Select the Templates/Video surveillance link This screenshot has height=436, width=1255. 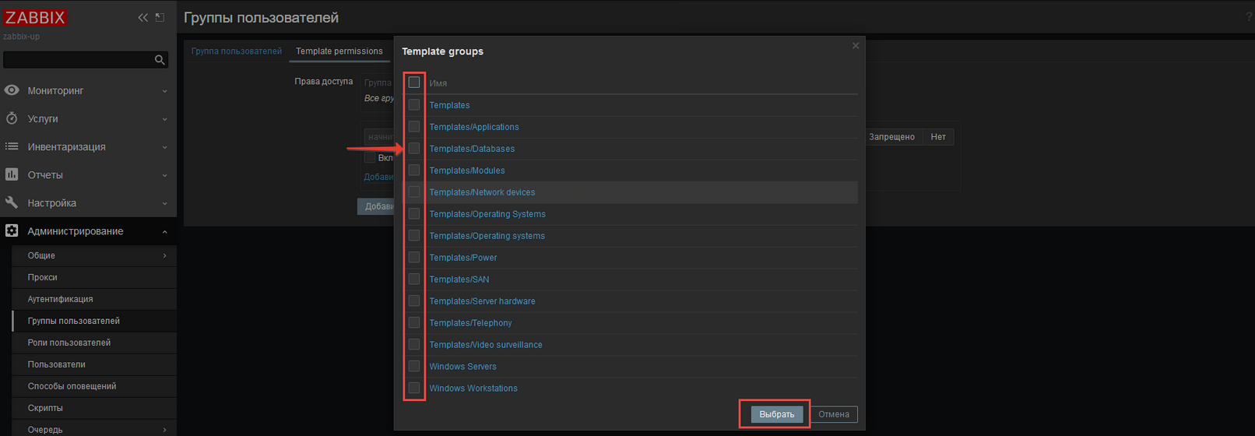pyautogui.click(x=486, y=345)
